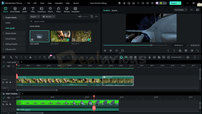Open the Record dropdown
The height and width of the screenshot is (114, 202).
(x=49, y=17)
